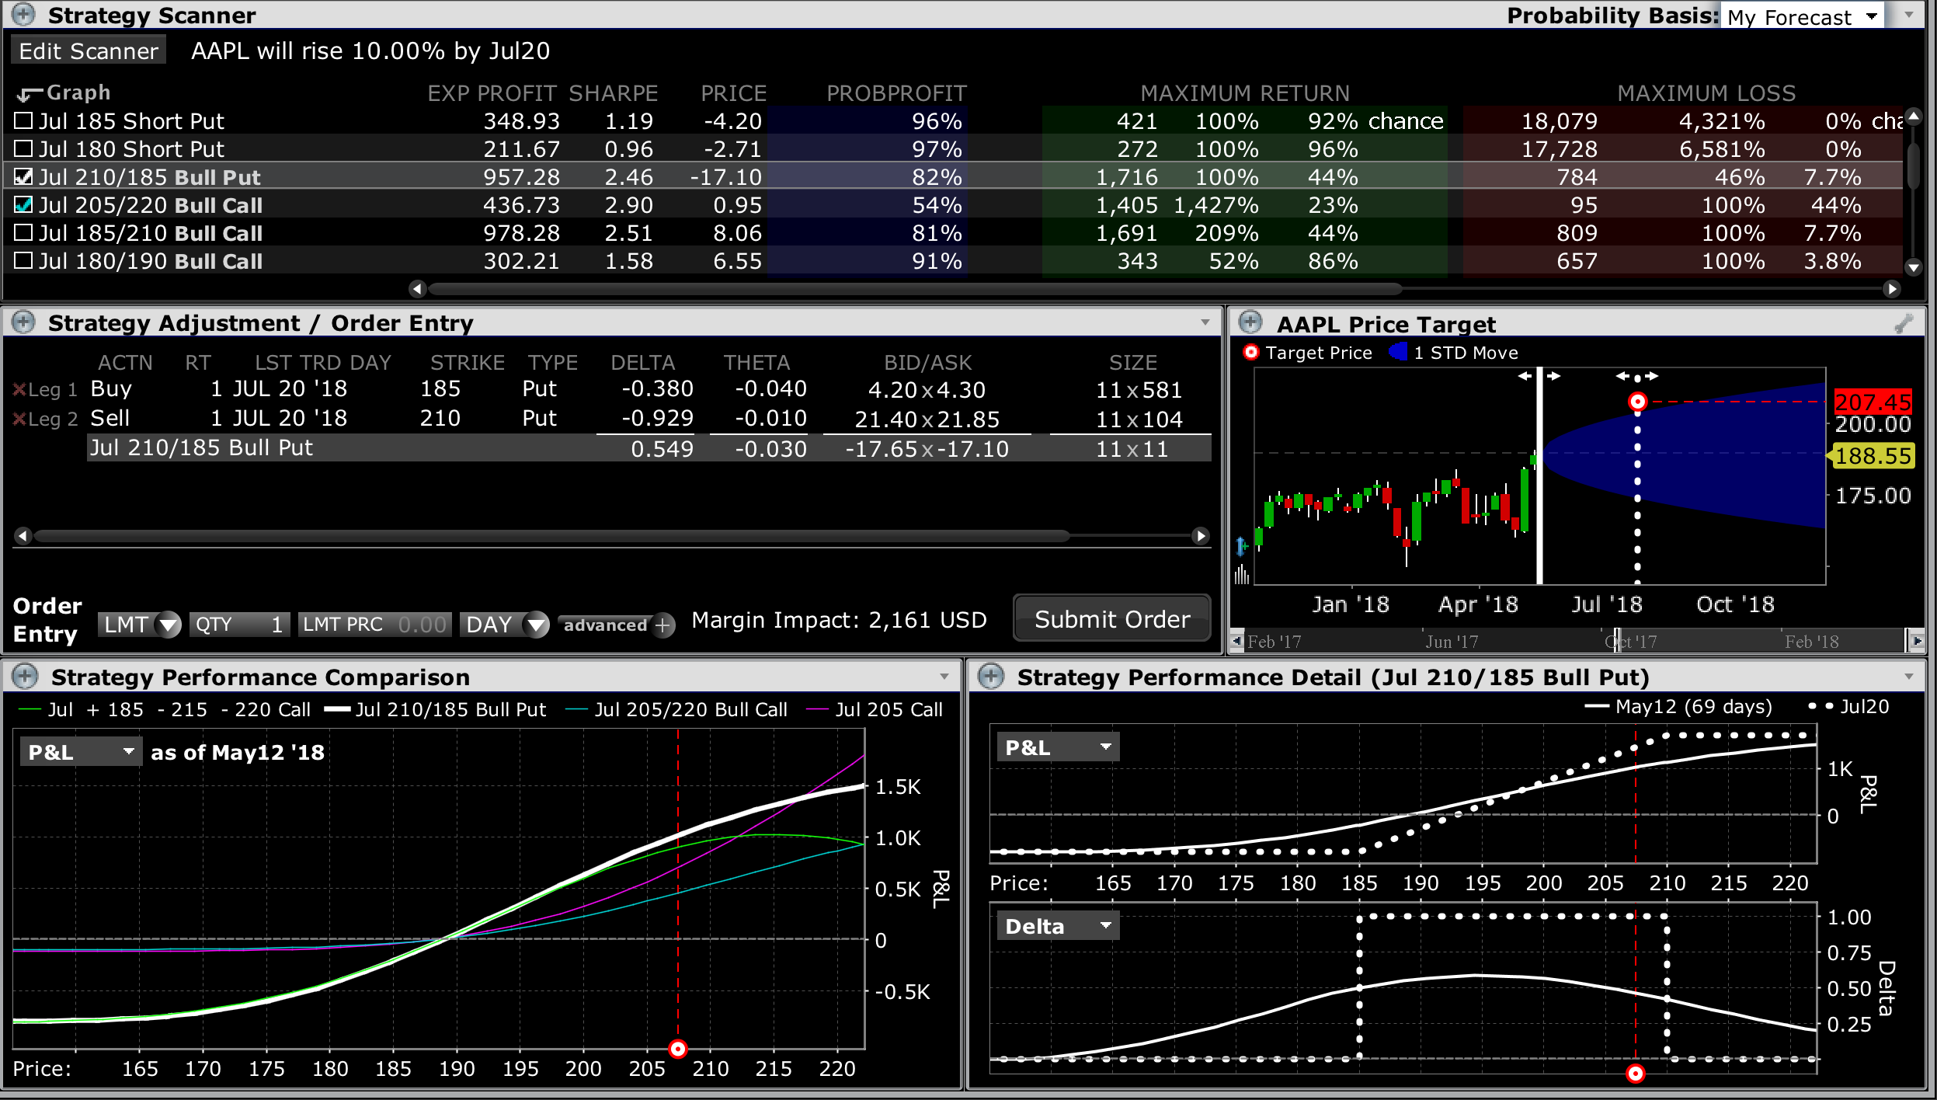This screenshot has width=1937, height=1100.
Task: Click the scanner horizontal scrollbar thumb
Action: coord(916,289)
